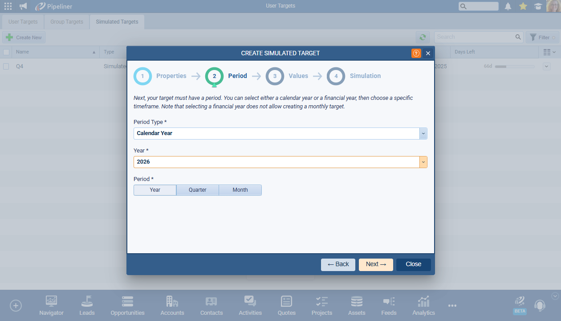Switch to the User Targets tab

click(x=23, y=22)
